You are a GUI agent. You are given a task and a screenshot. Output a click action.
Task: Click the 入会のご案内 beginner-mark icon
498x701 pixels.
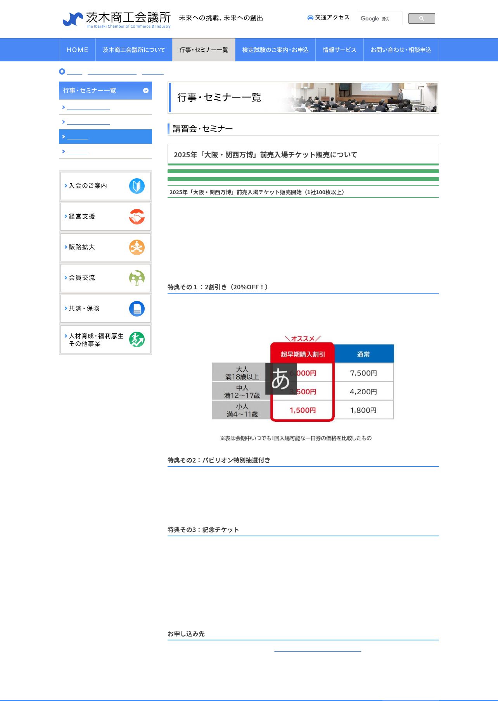137,186
